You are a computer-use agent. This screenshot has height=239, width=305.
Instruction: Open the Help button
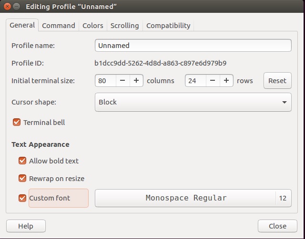point(26,226)
